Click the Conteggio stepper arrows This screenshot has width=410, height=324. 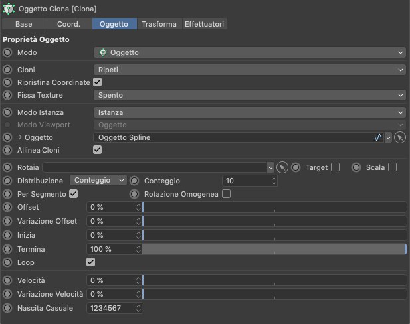coord(274,181)
